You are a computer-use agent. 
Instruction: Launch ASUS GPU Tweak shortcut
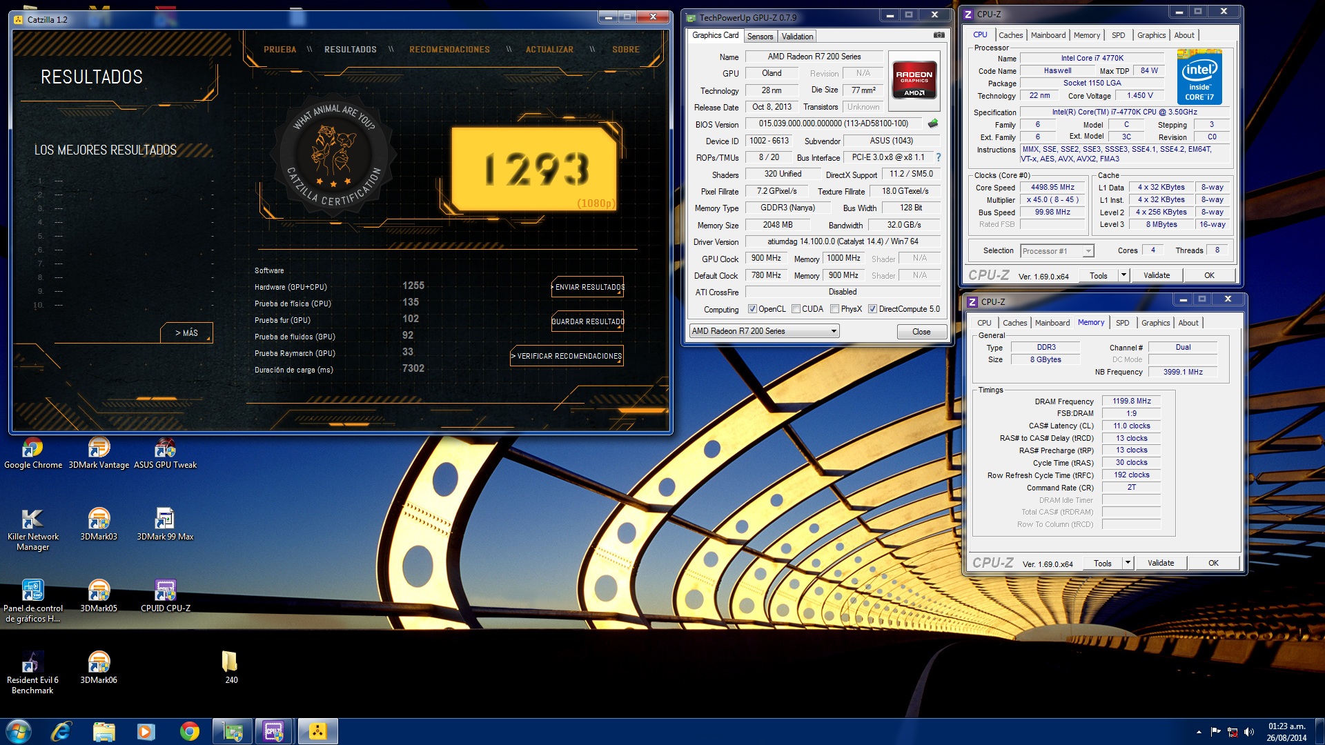click(165, 453)
